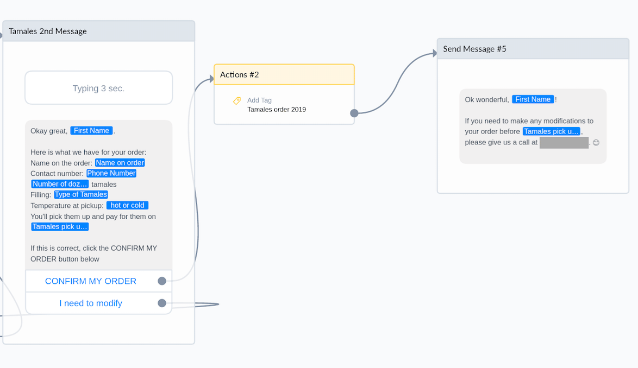
Task: Click the Type of Tamales variable chip
Action: (x=81, y=194)
